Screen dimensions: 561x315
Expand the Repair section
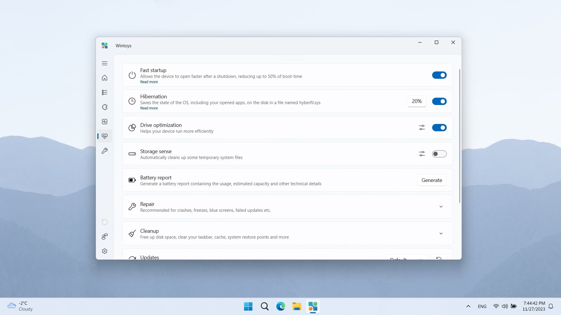[x=441, y=207]
